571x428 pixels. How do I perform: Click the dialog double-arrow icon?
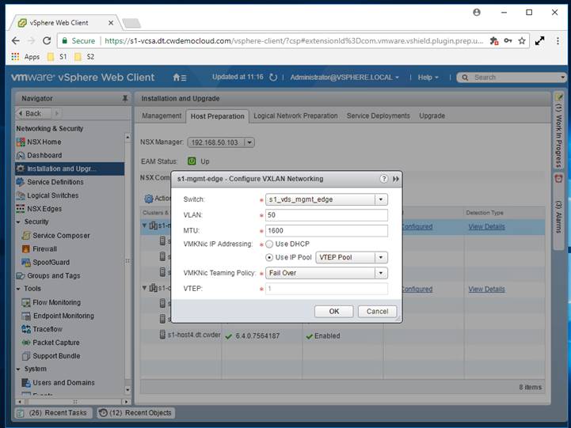(396, 179)
